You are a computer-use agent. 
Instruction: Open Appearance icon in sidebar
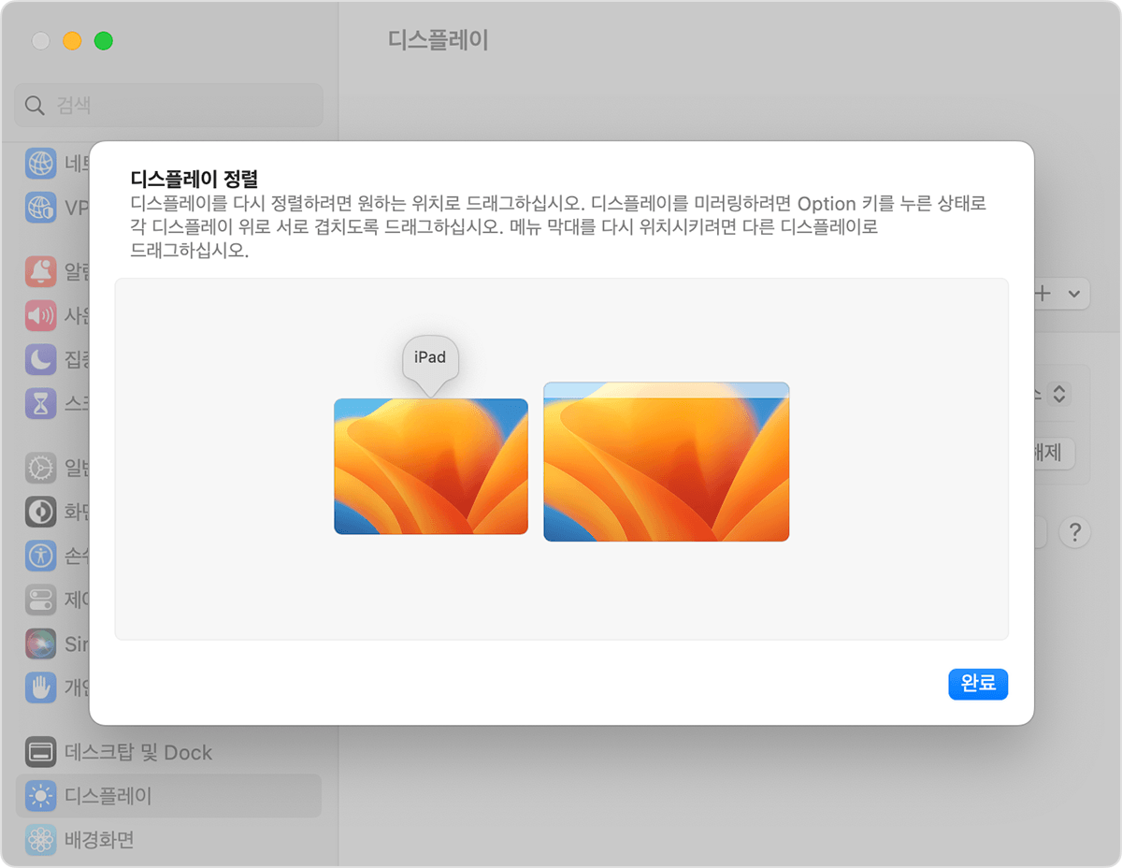click(41, 512)
